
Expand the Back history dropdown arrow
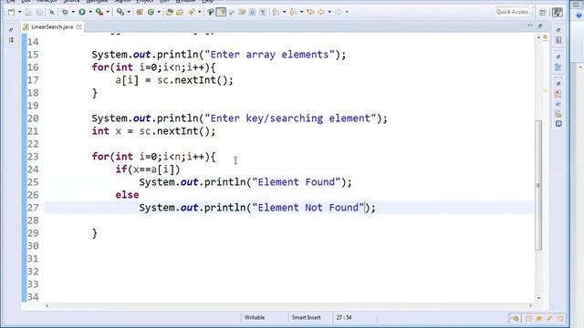click(x=329, y=12)
